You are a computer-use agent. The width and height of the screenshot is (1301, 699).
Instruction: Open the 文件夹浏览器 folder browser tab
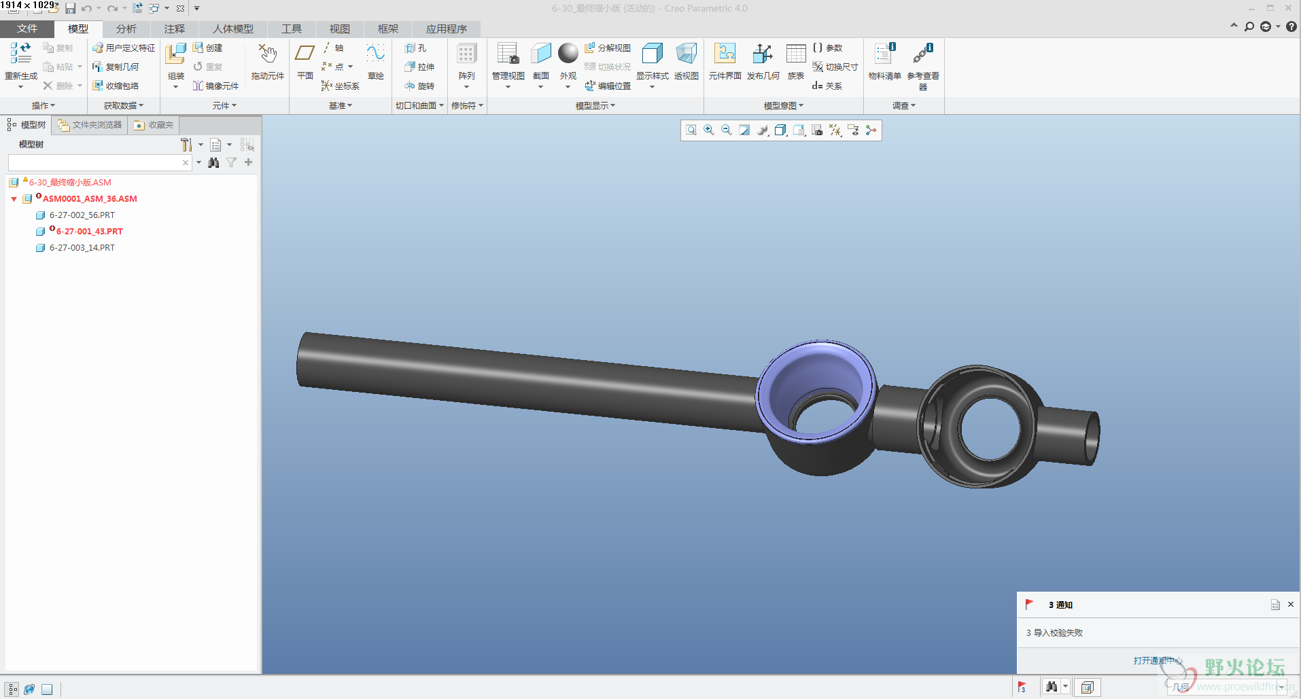90,125
